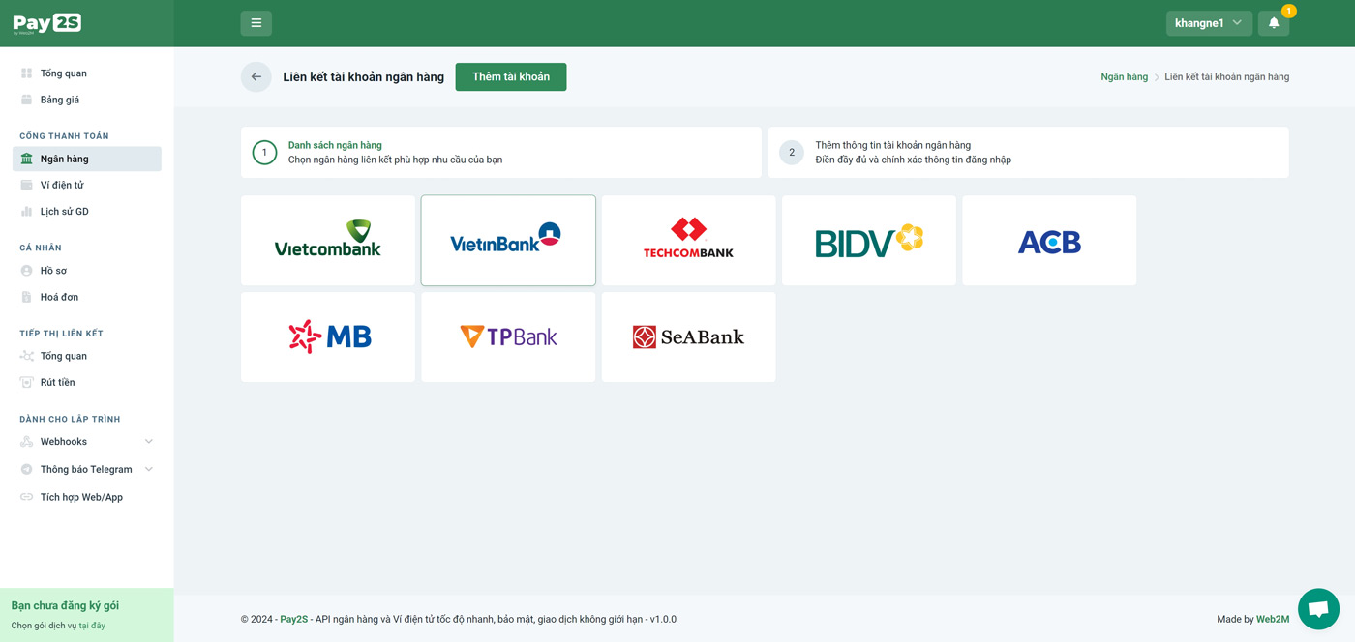Click the Thông báo Telegram icon
The height and width of the screenshot is (642, 1355).
[x=27, y=469]
